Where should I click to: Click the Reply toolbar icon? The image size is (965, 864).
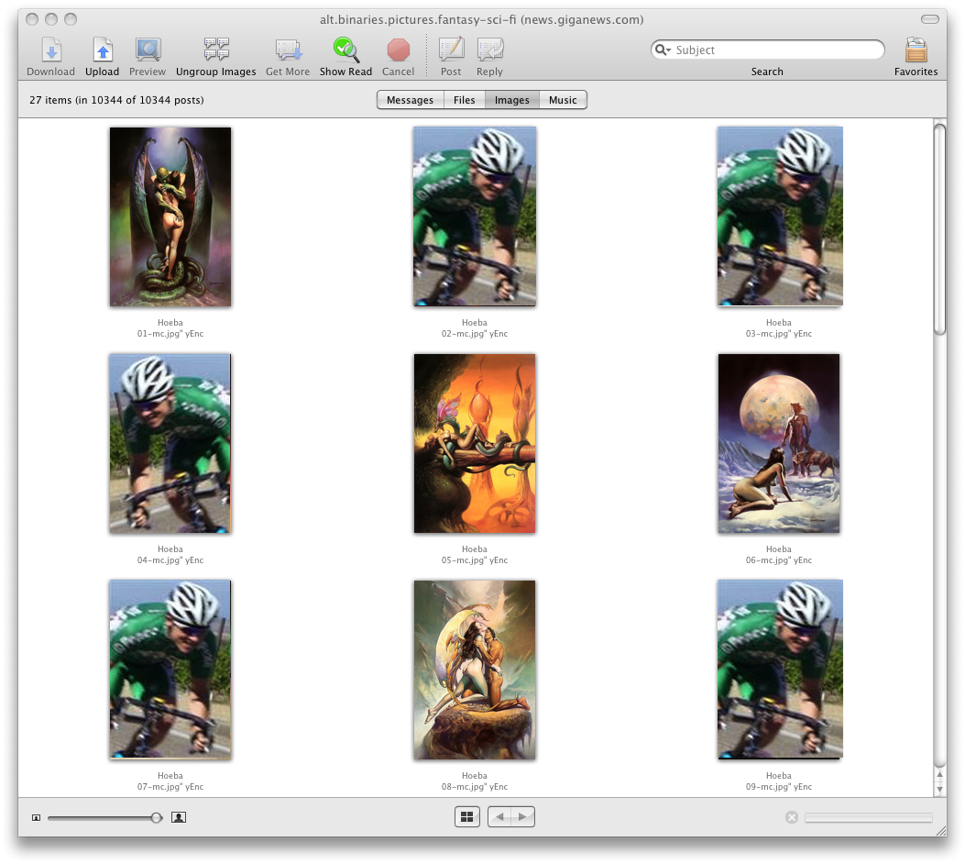pyautogui.click(x=490, y=50)
